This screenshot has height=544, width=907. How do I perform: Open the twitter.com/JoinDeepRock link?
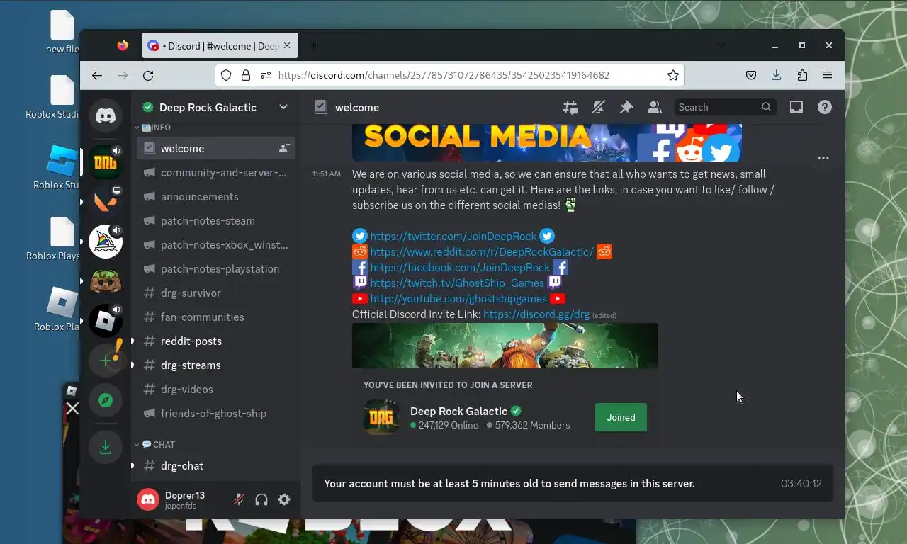click(453, 236)
